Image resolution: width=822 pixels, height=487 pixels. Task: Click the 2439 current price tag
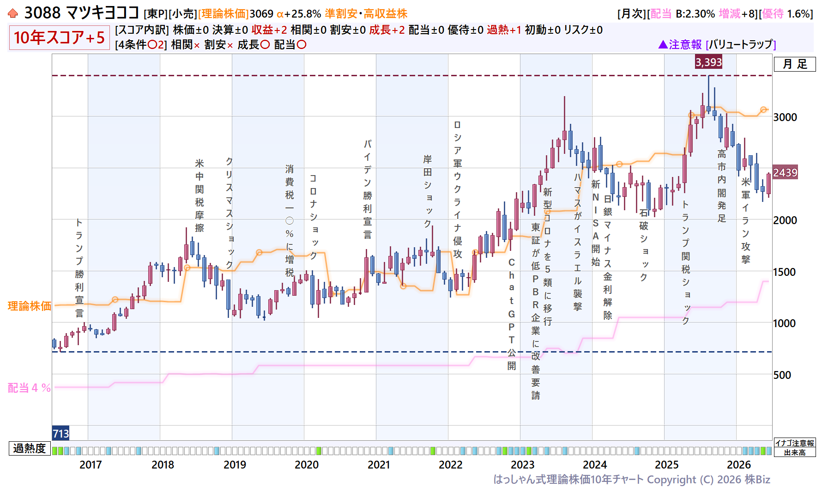[x=785, y=172]
